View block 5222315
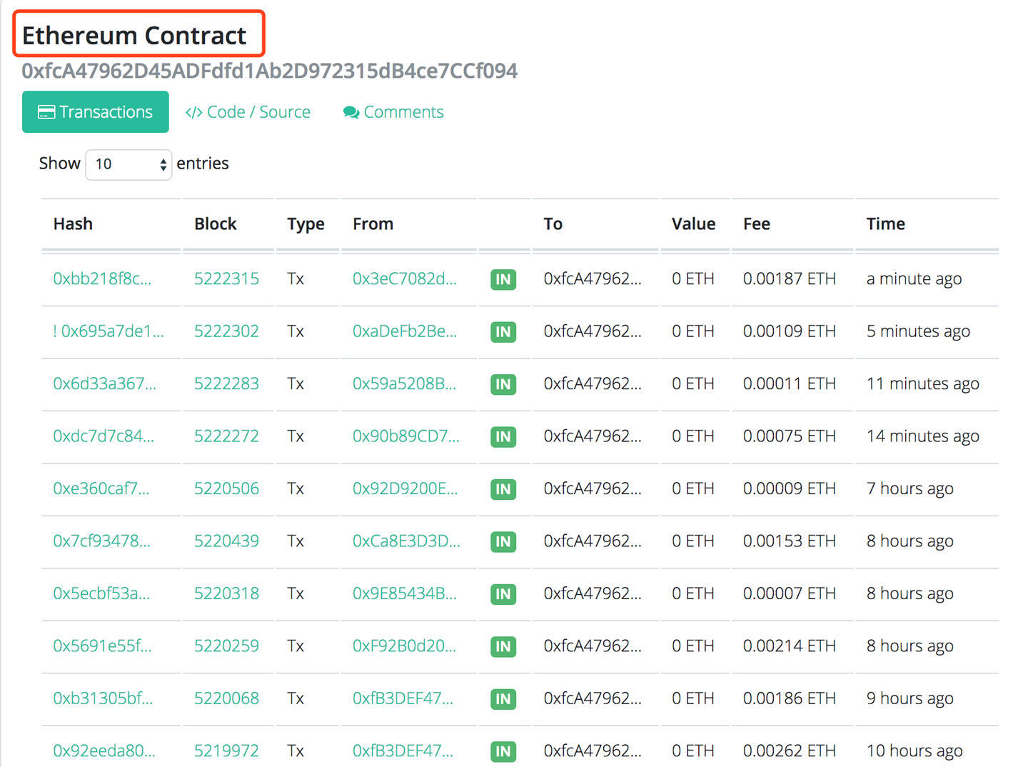 [x=227, y=279]
